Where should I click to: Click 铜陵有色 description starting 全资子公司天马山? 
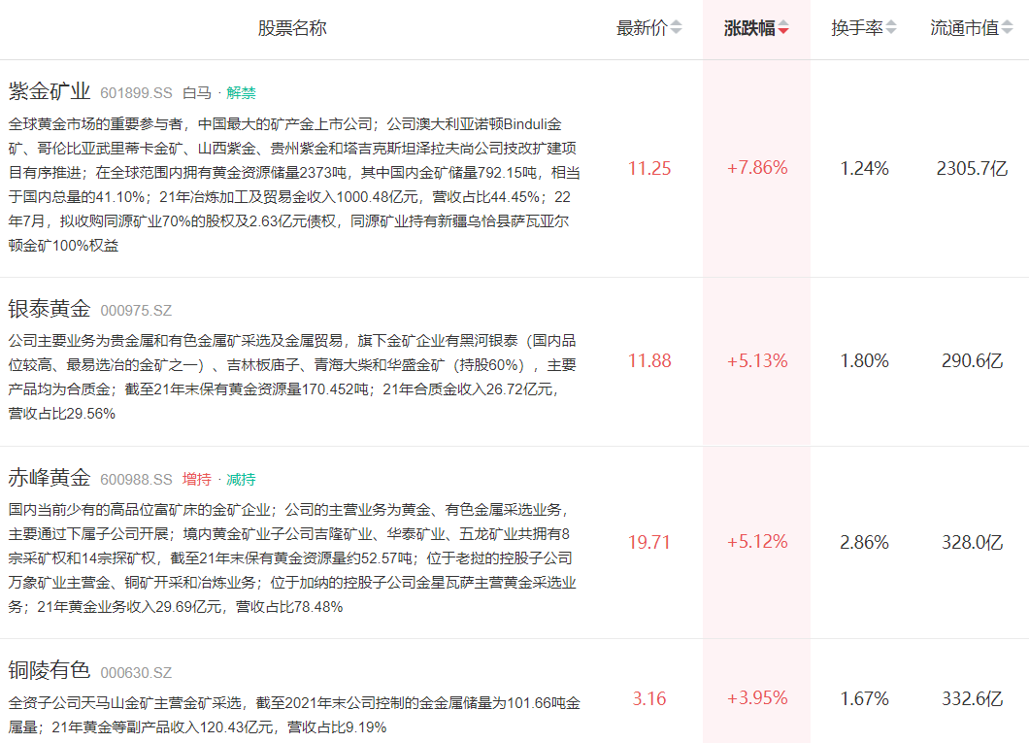[x=294, y=715]
